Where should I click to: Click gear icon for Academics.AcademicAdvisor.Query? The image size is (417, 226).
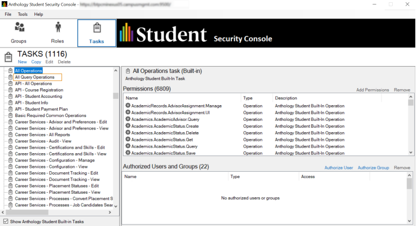point(128,119)
